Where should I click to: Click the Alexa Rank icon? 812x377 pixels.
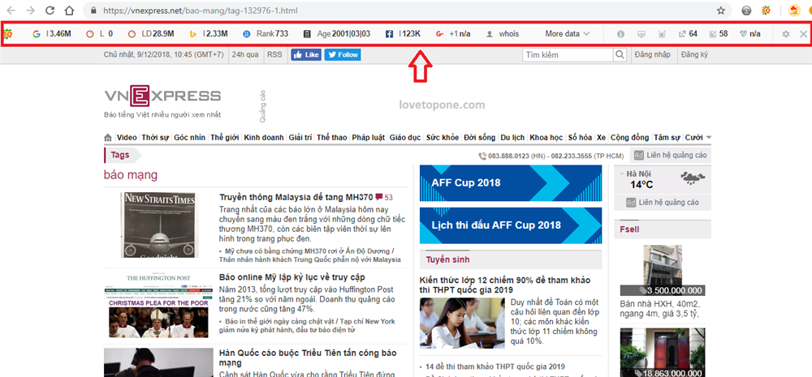[x=247, y=34]
